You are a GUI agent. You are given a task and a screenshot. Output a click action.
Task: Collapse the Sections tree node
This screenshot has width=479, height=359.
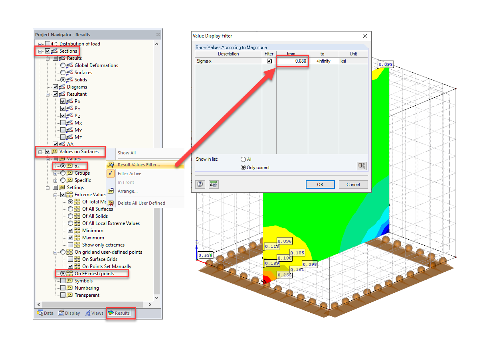click(x=40, y=51)
